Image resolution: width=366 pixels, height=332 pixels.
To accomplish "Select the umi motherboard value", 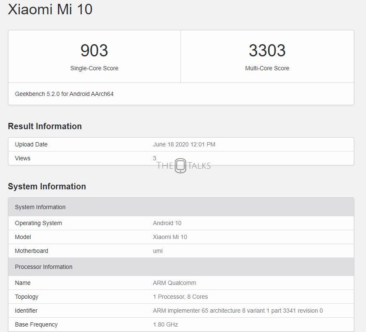I will pos(158,251).
